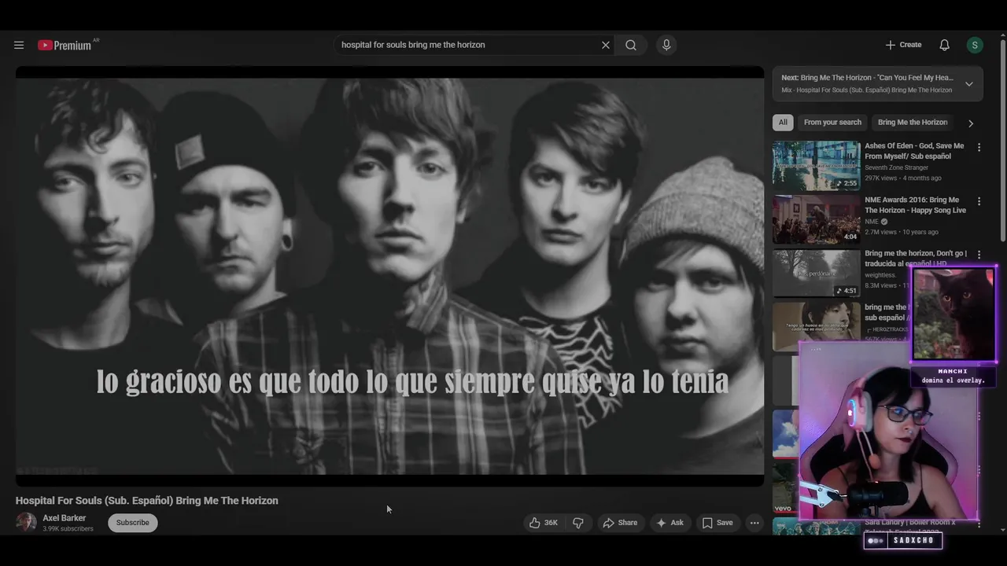Open the account avatar menu
Screen dimensions: 1007x566
tap(975, 45)
